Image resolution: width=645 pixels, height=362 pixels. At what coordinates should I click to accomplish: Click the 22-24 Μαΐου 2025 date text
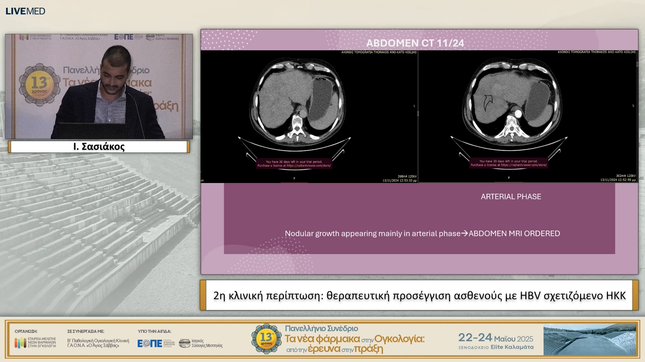tap(496, 338)
